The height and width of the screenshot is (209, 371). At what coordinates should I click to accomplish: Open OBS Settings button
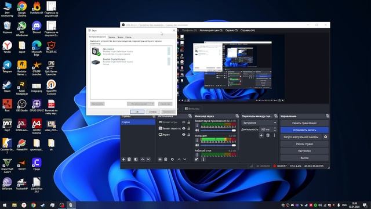click(304, 151)
